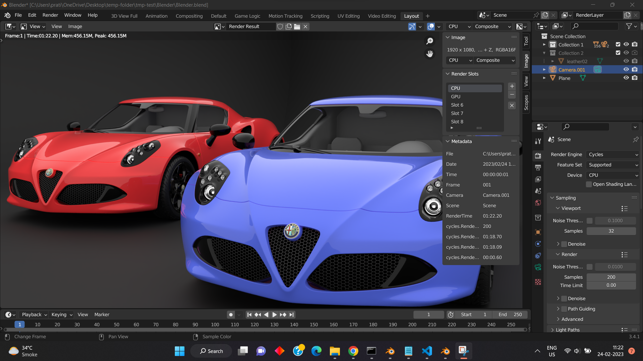The height and width of the screenshot is (361, 643).
Task: Enable the Path Guiding checkbox
Action: point(564,309)
